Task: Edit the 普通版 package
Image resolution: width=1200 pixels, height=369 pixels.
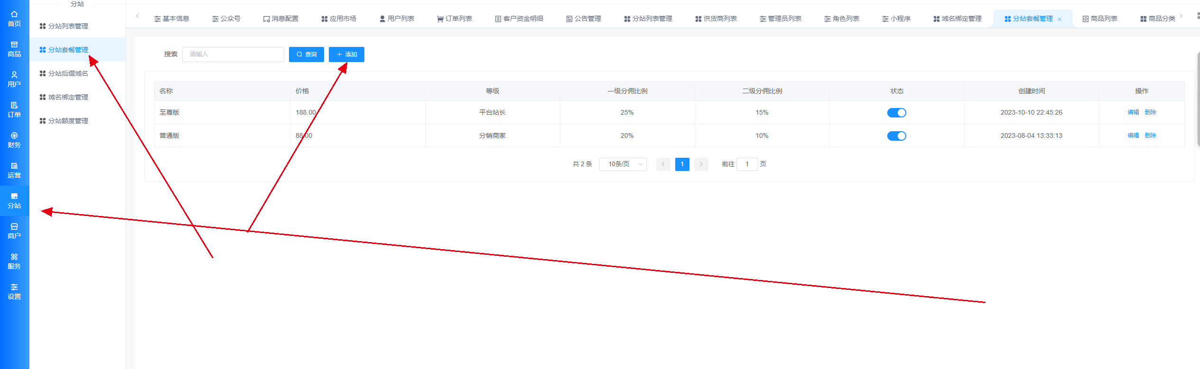Action: [x=1133, y=135]
